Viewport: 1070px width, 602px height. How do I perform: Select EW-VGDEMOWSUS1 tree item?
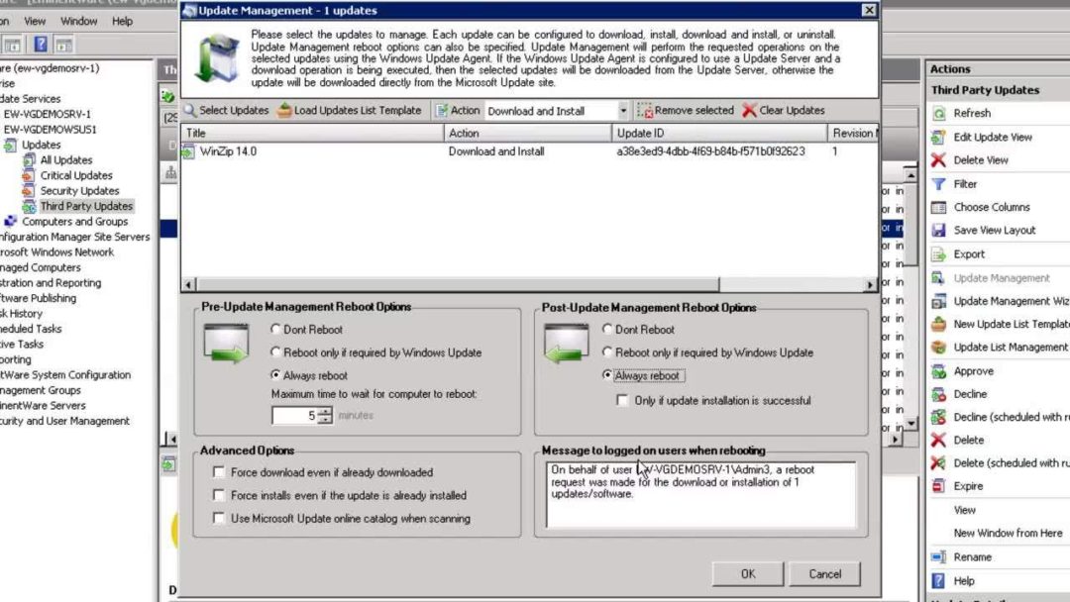tap(50, 130)
